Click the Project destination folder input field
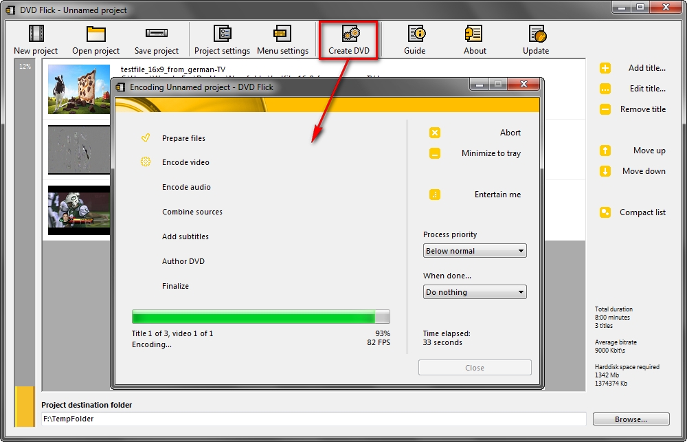Viewport: 687px width, 442px height. pyautogui.click(x=314, y=419)
